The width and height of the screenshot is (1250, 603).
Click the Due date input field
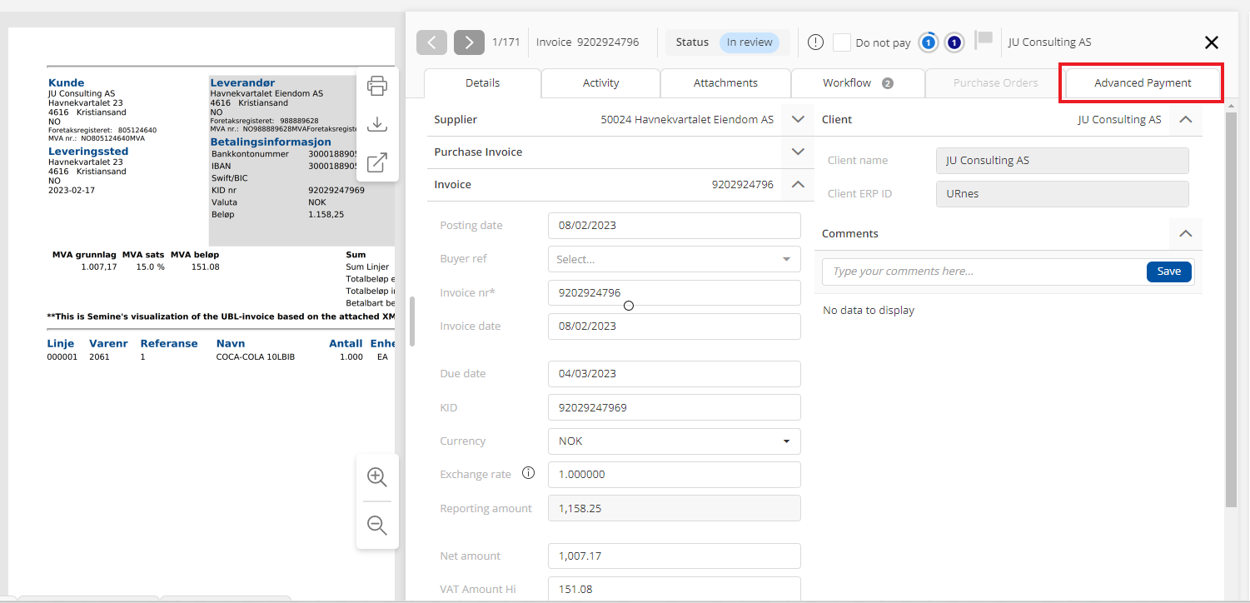coord(674,374)
